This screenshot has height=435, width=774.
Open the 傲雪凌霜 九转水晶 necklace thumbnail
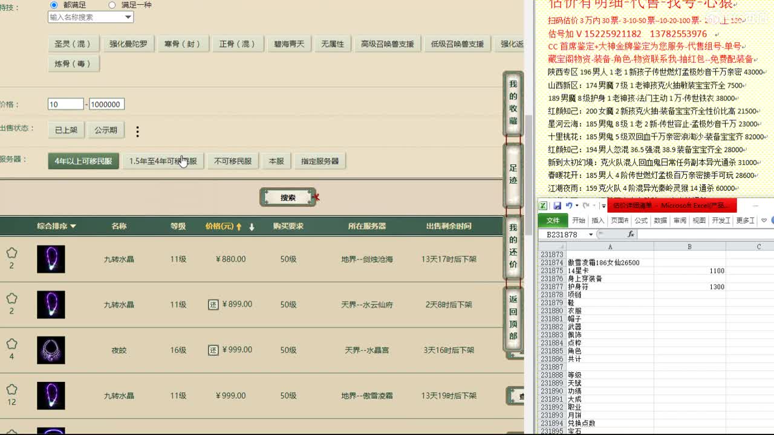[x=51, y=396]
